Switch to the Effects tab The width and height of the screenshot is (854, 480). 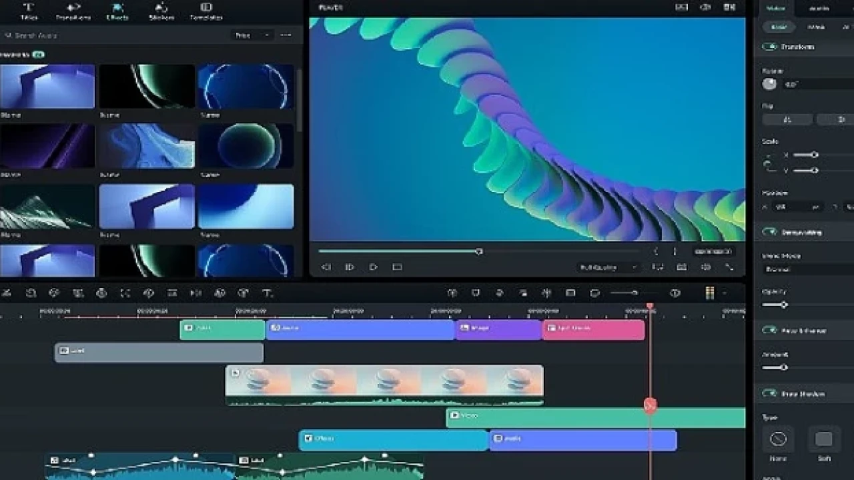coord(117,11)
